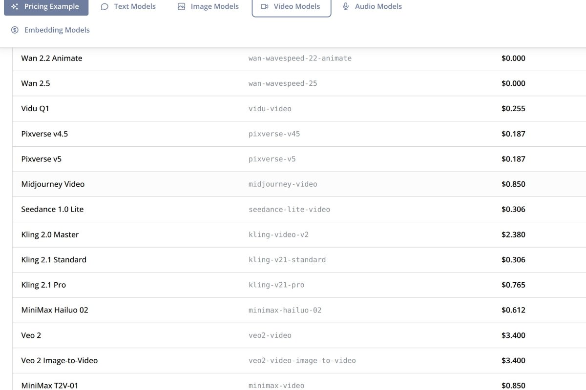This screenshot has width=586, height=390.
Task: Select Midjourney Video in the table
Action: coord(53,184)
